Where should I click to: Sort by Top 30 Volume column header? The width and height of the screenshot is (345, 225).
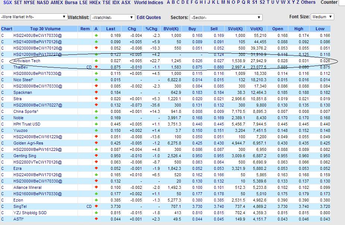[45, 29]
